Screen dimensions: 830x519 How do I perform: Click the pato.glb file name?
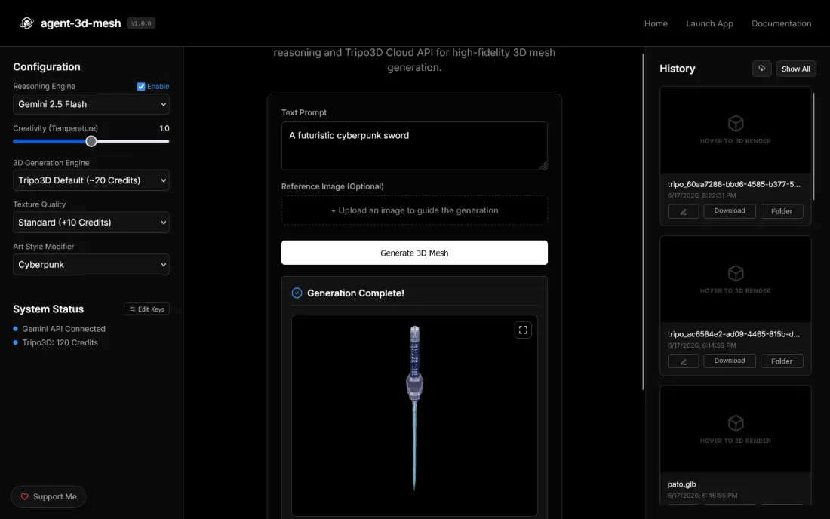coord(682,484)
